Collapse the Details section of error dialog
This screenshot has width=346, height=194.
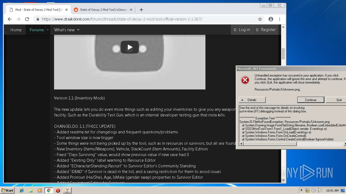pos(252,100)
